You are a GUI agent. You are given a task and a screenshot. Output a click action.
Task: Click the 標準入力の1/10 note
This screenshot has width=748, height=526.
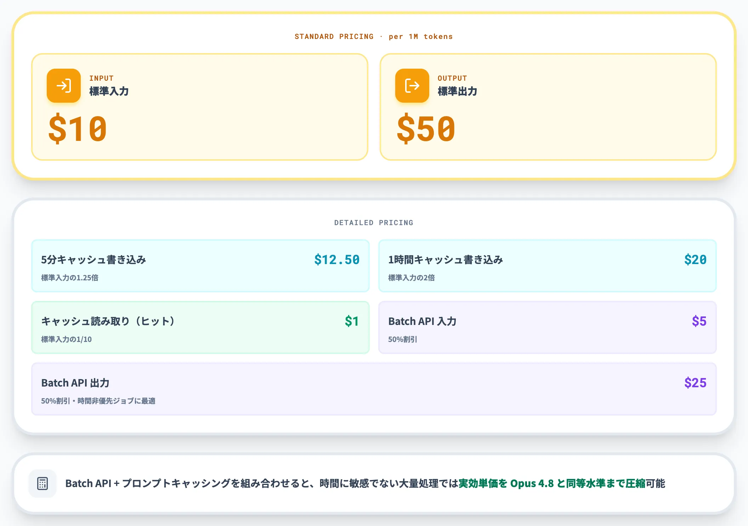(x=66, y=339)
